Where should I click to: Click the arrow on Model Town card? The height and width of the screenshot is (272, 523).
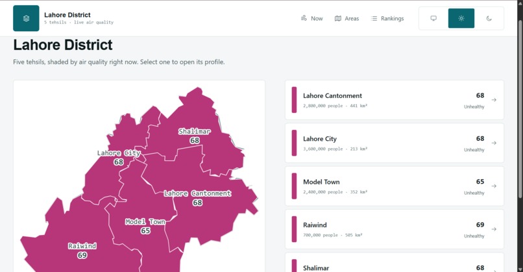pyautogui.click(x=494, y=186)
